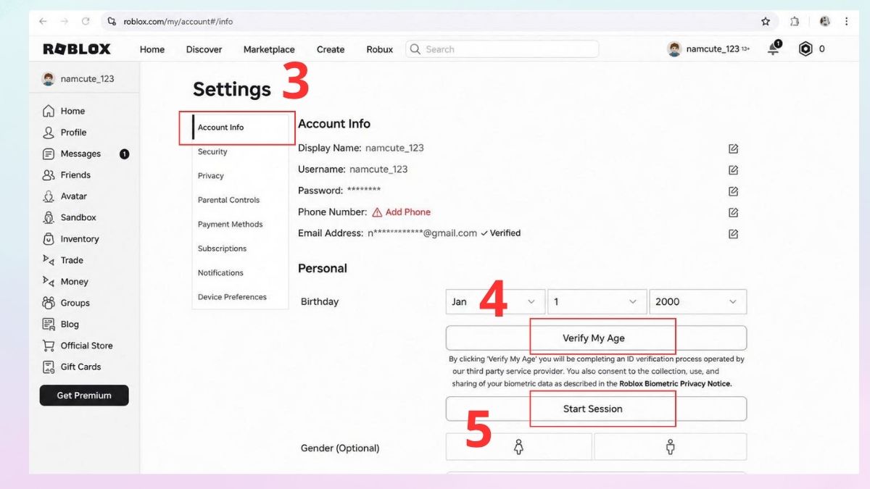Select the Privacy settings tab
Image resolution: width=870 pixels, height=489 pixels.
211,176
